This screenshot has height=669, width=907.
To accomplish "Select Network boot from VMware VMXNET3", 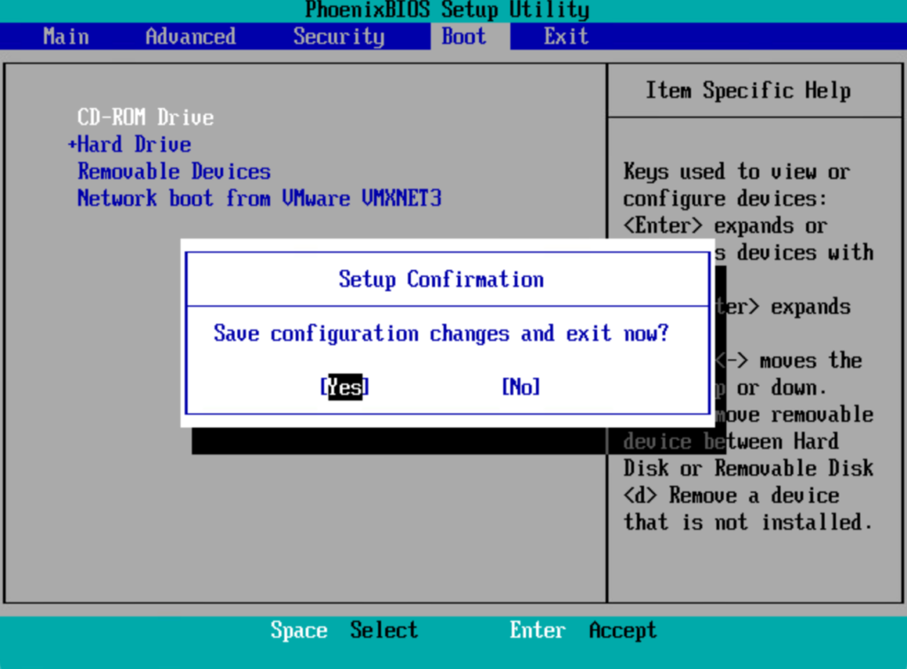I will tap(260, 198).
